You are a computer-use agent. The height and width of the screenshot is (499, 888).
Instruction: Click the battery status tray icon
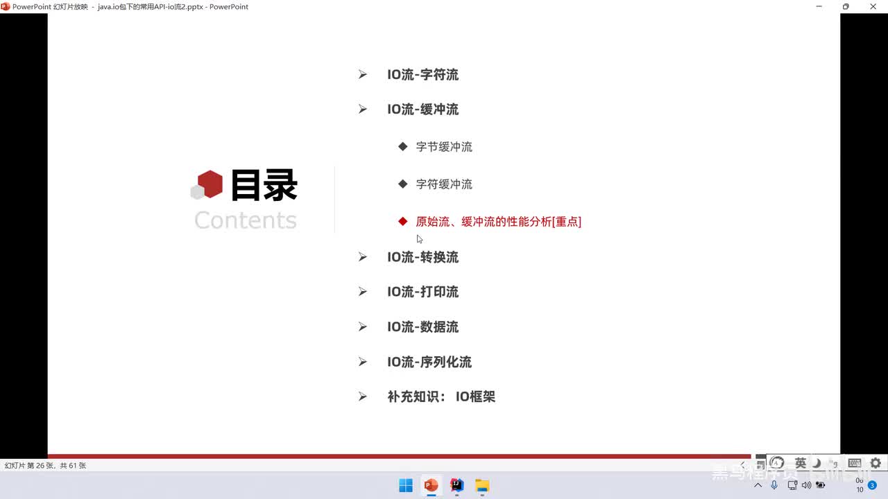pyautogui.click(x=821, y=485)
